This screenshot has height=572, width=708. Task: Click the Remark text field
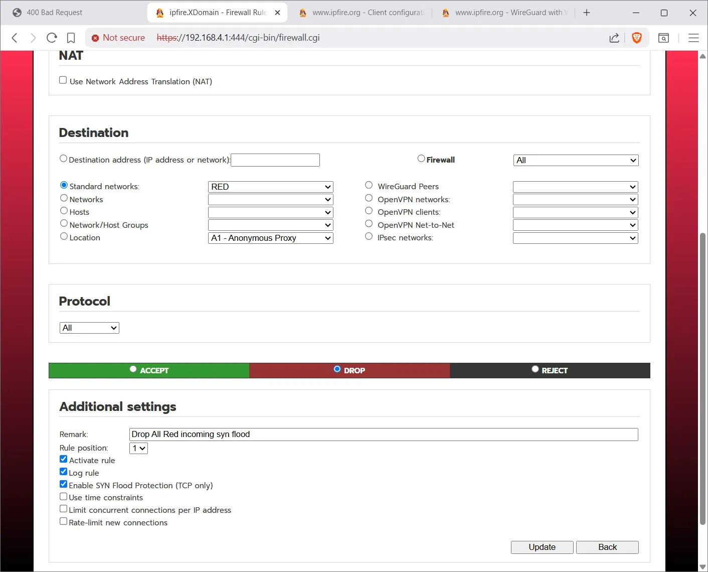tap(383, 435)
